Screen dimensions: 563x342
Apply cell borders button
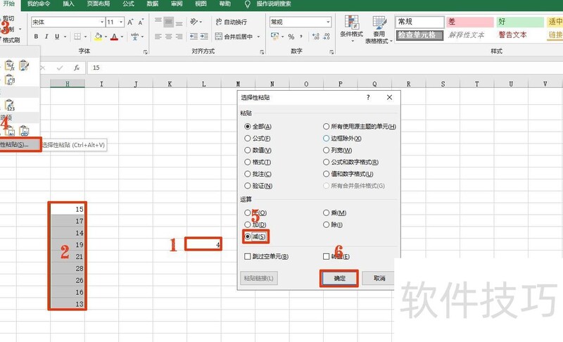77,37
